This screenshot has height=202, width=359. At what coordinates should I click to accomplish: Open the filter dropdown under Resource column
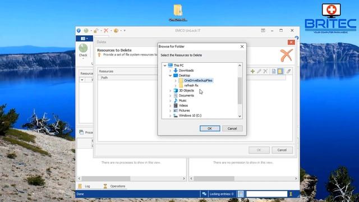click(x=82, y=80)
